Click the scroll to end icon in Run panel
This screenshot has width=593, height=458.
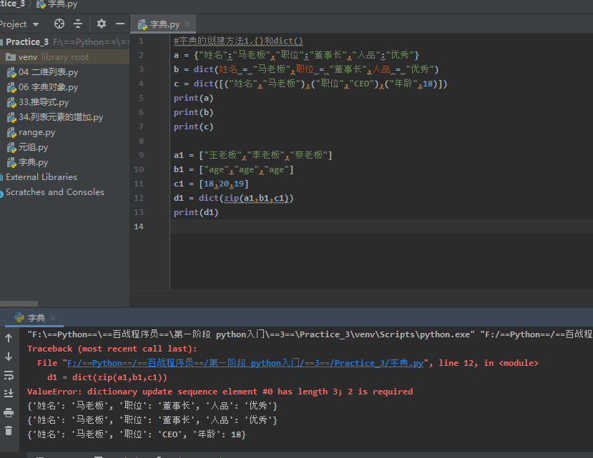pyautogui.click(x=9, y=394)
